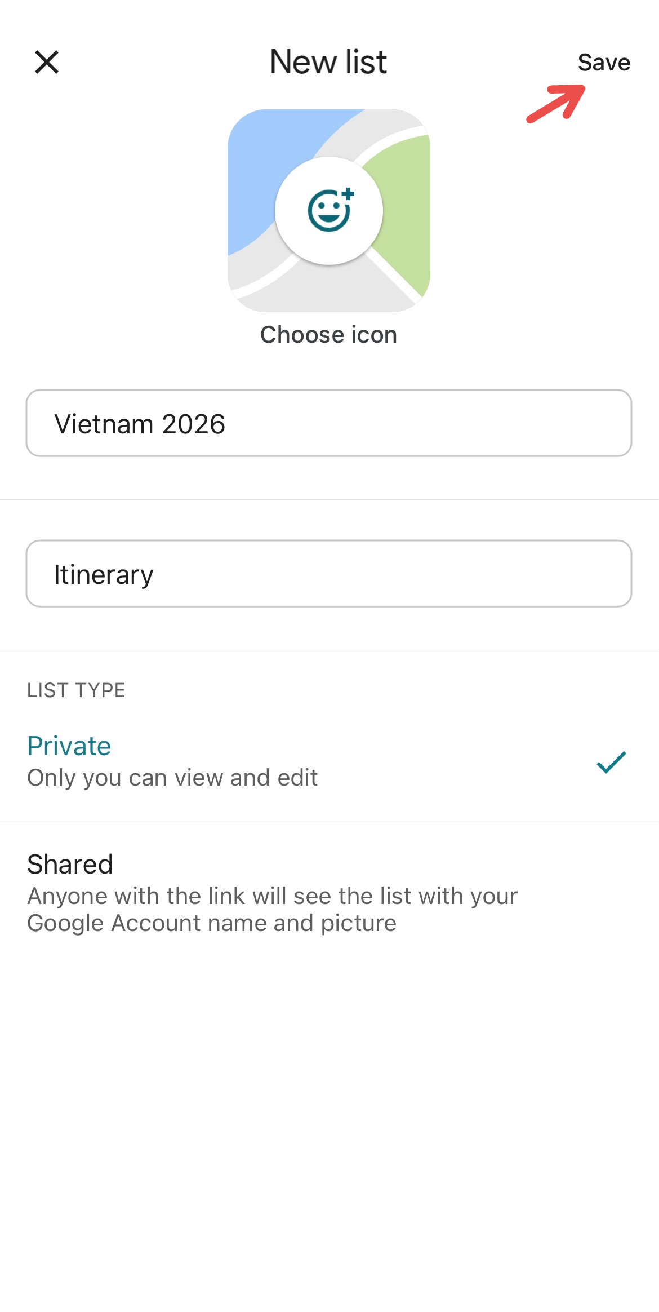The width and height of the screenshot is (659, 1312).
Task: Focus the Itinerary description field
Action: pos(329,574)
